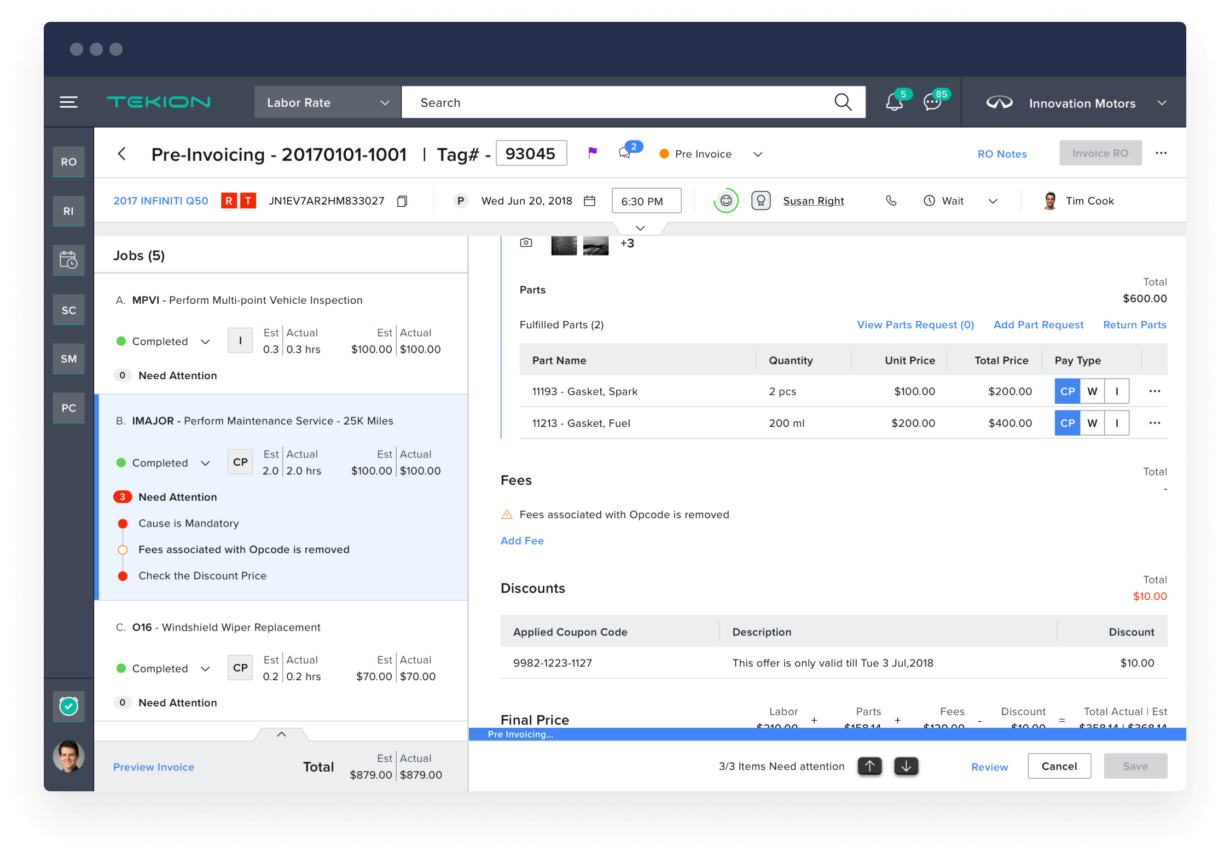Click the Preview Invoice link
1230x857 pixels.
[x=153, y=767]
